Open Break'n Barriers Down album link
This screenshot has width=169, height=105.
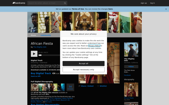52,100
